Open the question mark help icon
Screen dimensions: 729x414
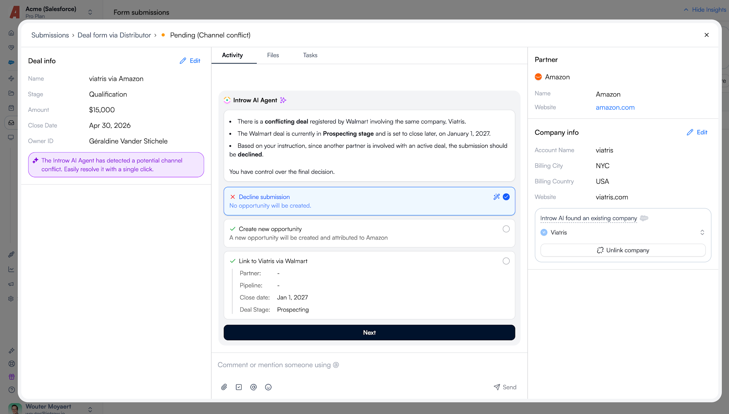[12, 390]
